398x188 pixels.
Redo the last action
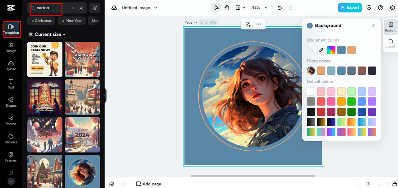coord(290,8)
